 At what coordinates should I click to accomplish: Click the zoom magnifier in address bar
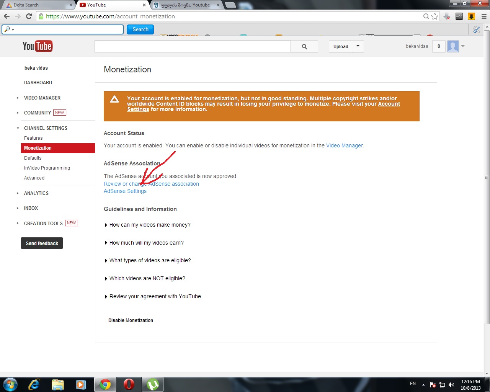click(x=426, y=16)
